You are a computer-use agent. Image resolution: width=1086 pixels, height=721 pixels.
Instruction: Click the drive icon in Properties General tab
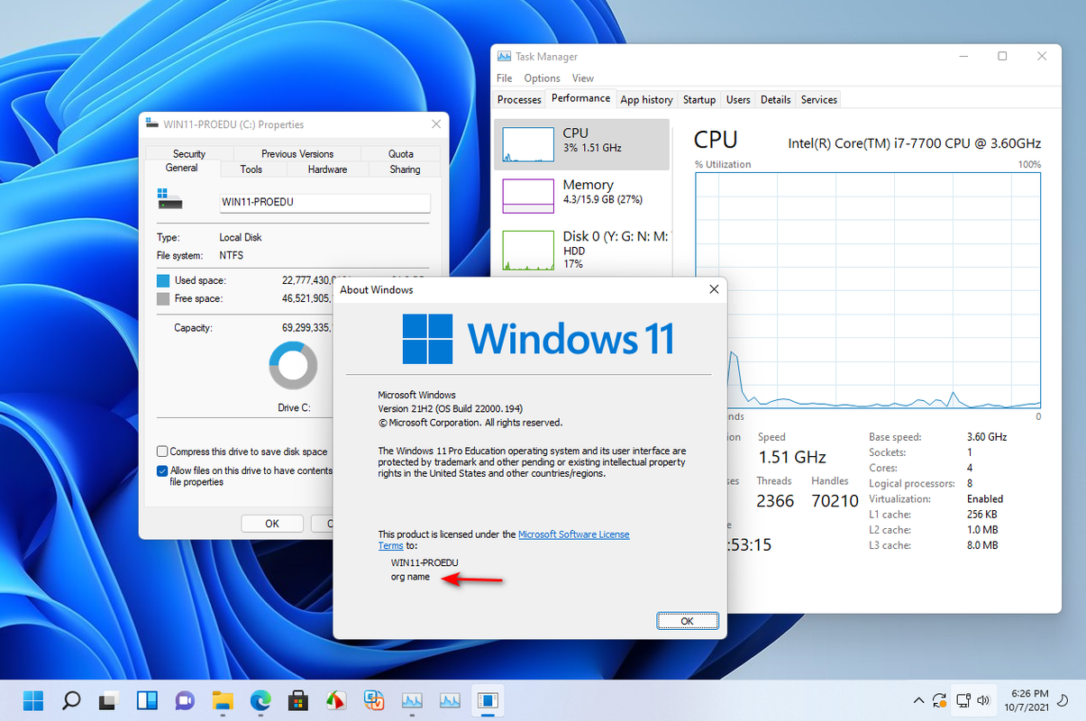pos(169,199)
